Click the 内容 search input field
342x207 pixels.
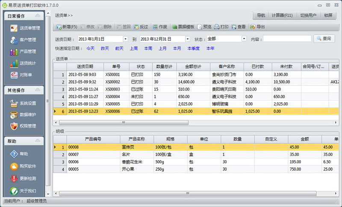point(286,39)
